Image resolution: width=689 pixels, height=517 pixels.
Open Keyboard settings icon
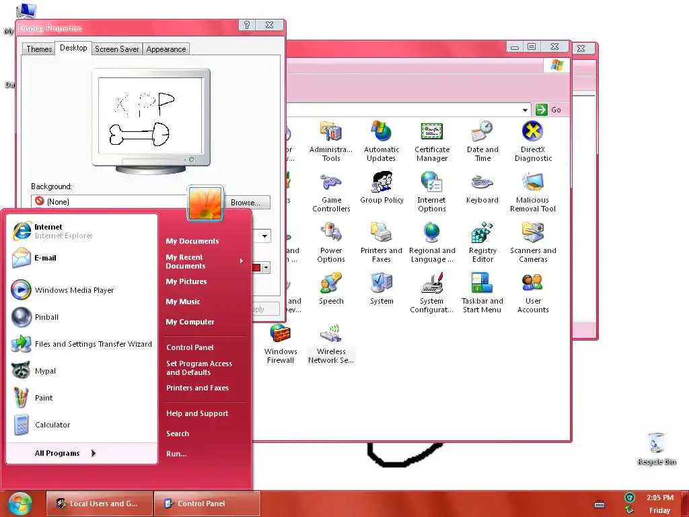[x=482, y=188]
